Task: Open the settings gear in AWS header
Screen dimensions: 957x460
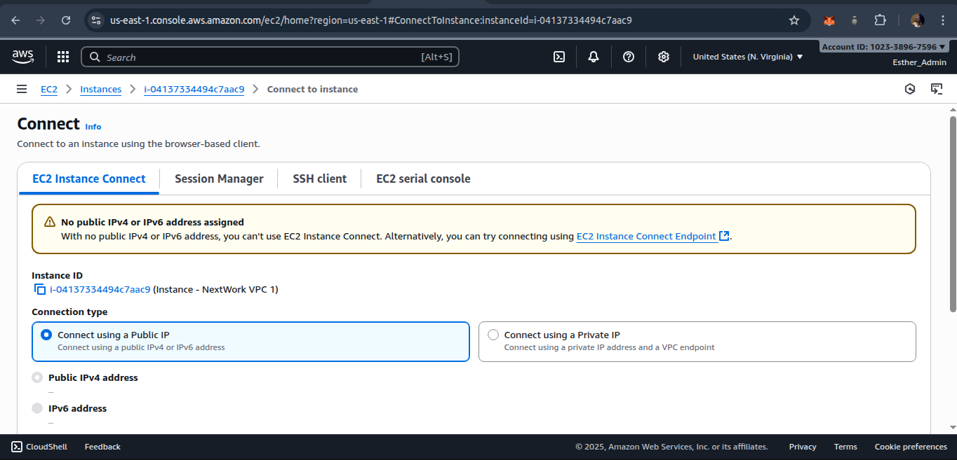Action: [664, 57]
